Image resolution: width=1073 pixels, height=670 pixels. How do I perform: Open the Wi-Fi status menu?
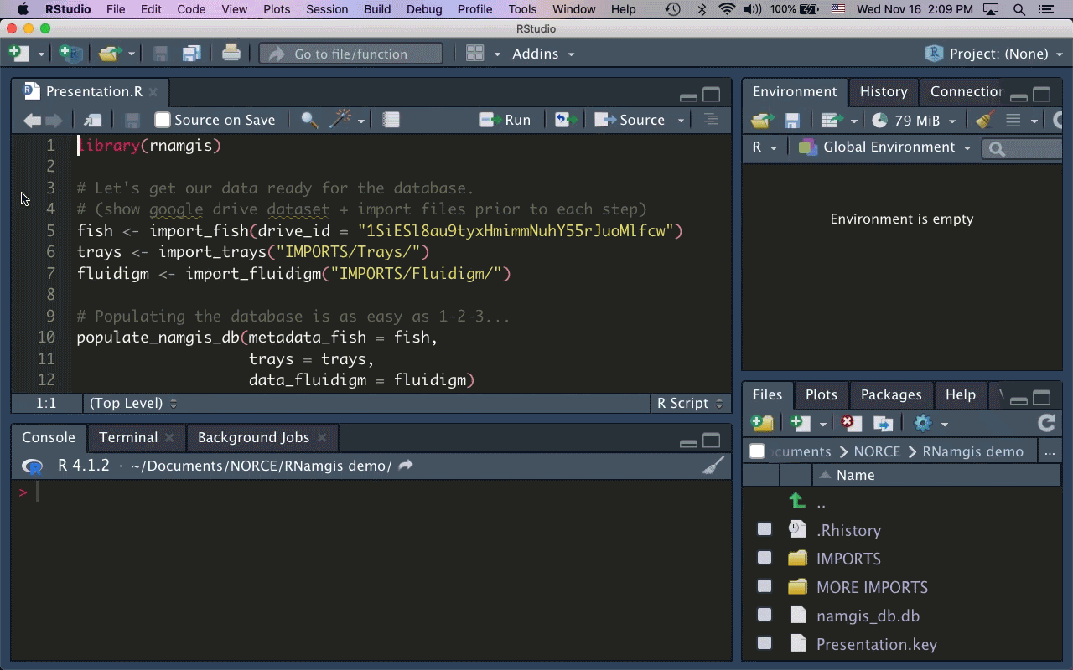click(727, 9)
